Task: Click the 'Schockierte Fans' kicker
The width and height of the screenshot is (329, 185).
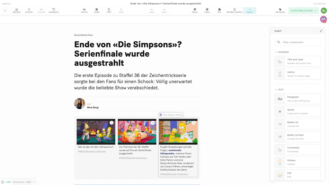Action: [83, 35]
